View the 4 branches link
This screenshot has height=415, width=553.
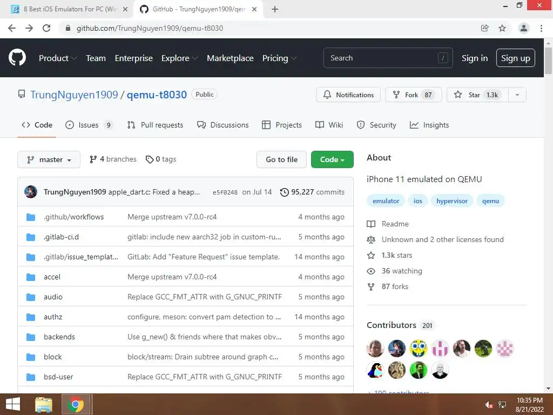pos(113,159)
